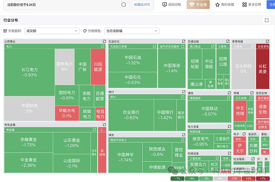Image resolution: width=275 pixels, height=182 pixels.
Task: Click the 中国核电 0% tile
Action: [30, 108]
